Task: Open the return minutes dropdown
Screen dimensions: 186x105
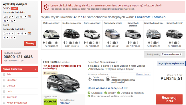Action: (13, 38)
